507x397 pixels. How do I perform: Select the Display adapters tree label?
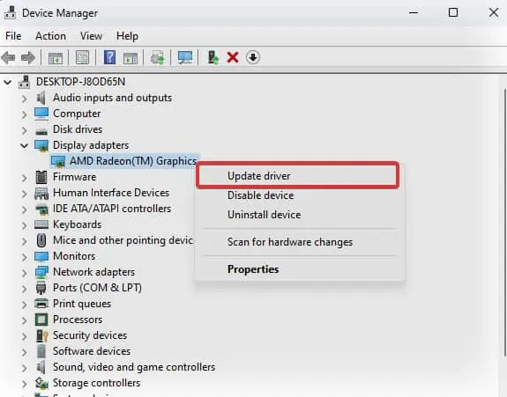pos(91,145)
